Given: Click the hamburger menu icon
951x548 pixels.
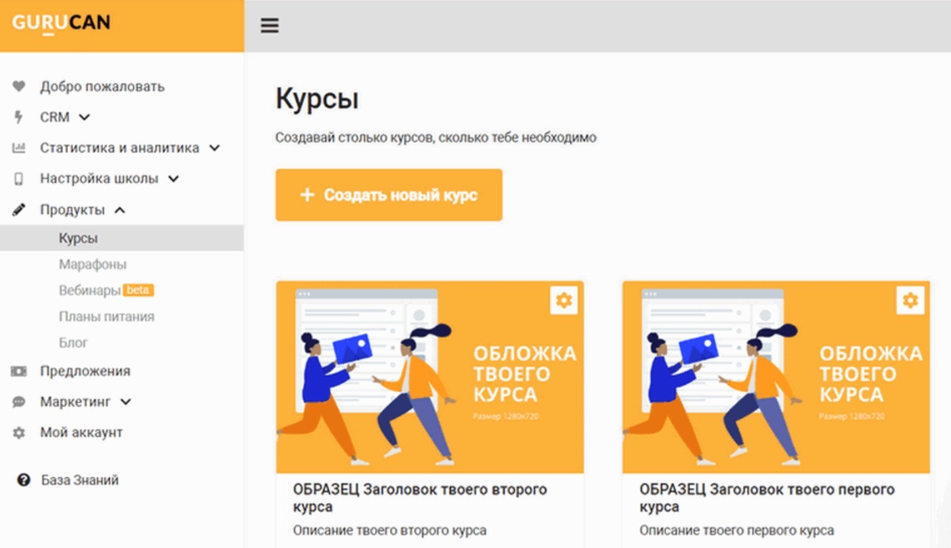Looking at the screenshot, I should click(270, 26).
